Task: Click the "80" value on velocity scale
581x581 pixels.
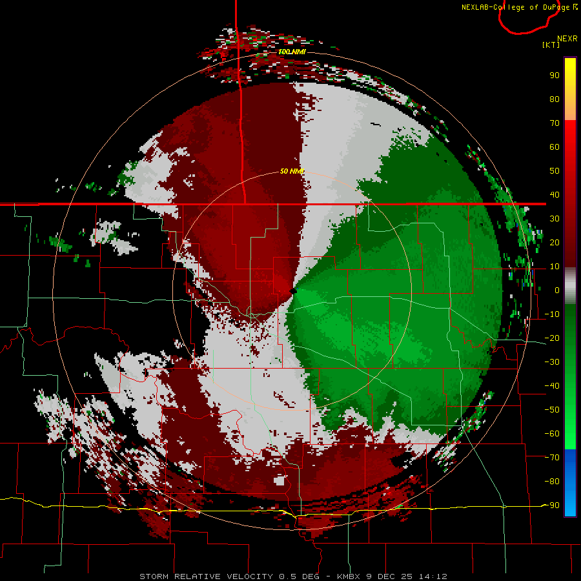Action: pos(555,99)
